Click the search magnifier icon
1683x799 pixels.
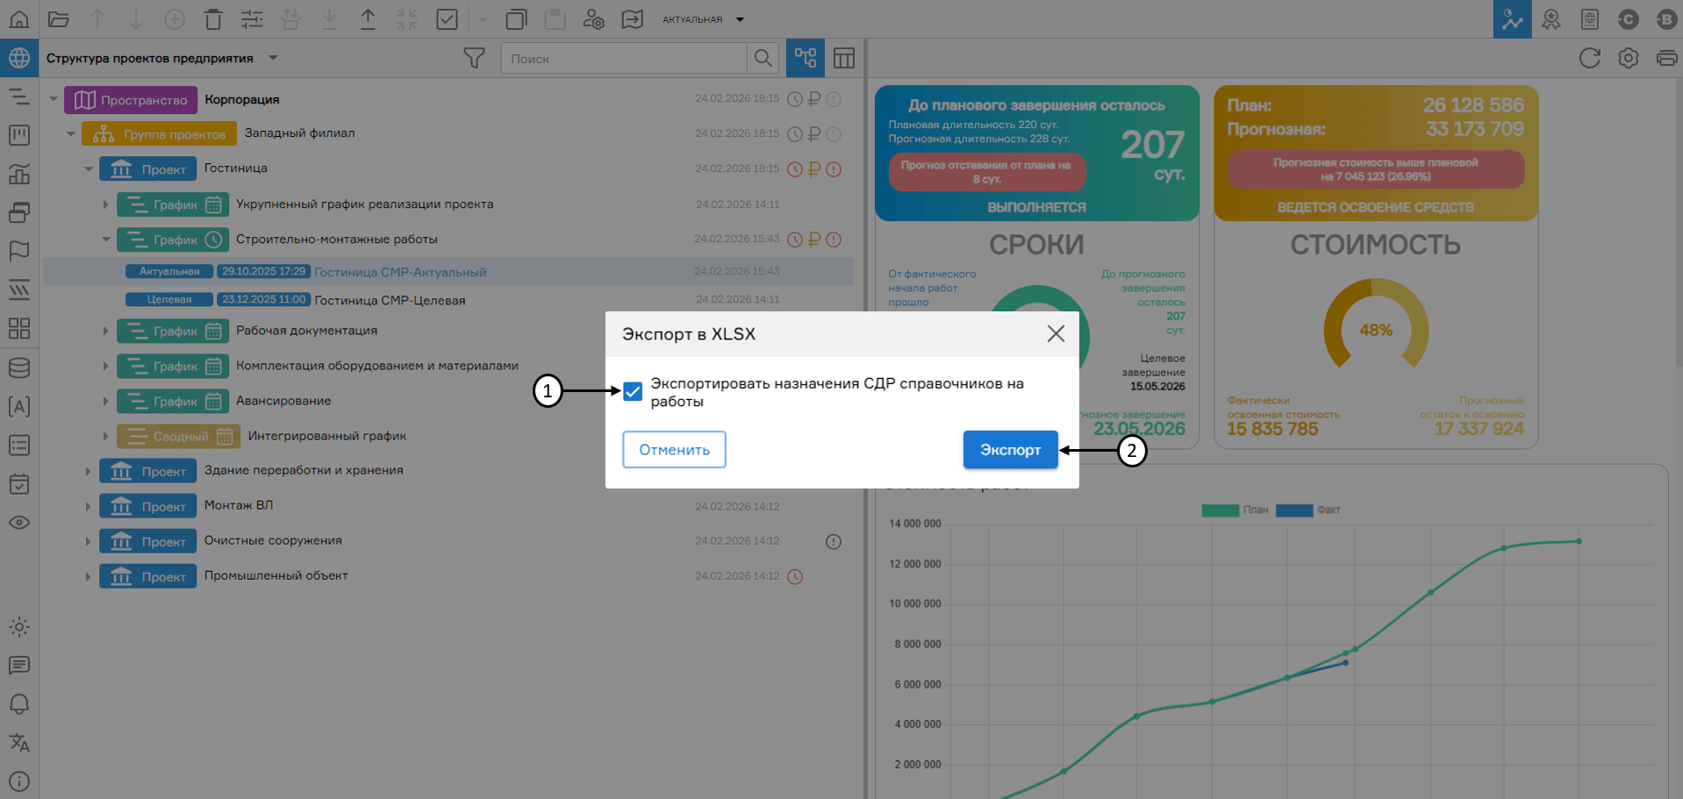click(x=763, y=58)
